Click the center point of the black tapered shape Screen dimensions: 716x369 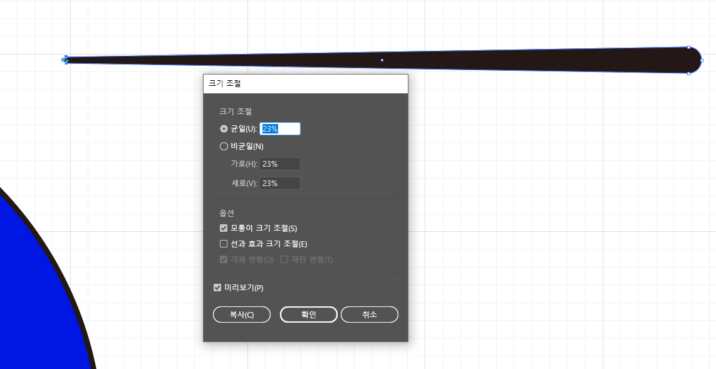pyautogui.click(x=382, y=60)
